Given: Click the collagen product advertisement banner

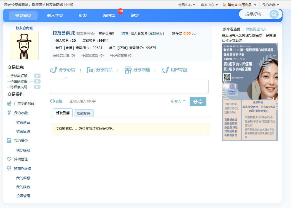Looking at the screenshot, I should click(x=250, y=92).
